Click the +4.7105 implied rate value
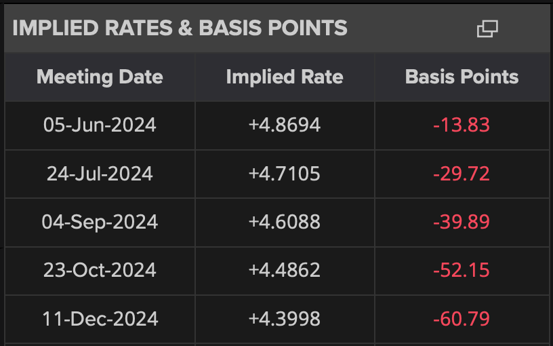The height and width of the screenshot is (346, 553). pos(285,174)
